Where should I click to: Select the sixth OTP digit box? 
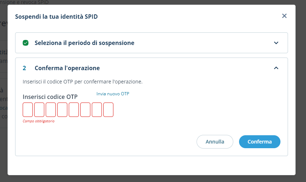click(85, 110)
